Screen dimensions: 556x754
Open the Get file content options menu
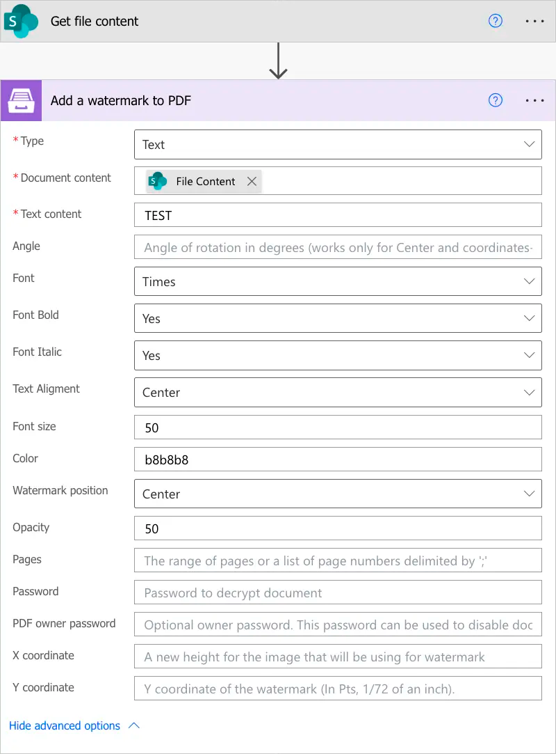point(534,21)
